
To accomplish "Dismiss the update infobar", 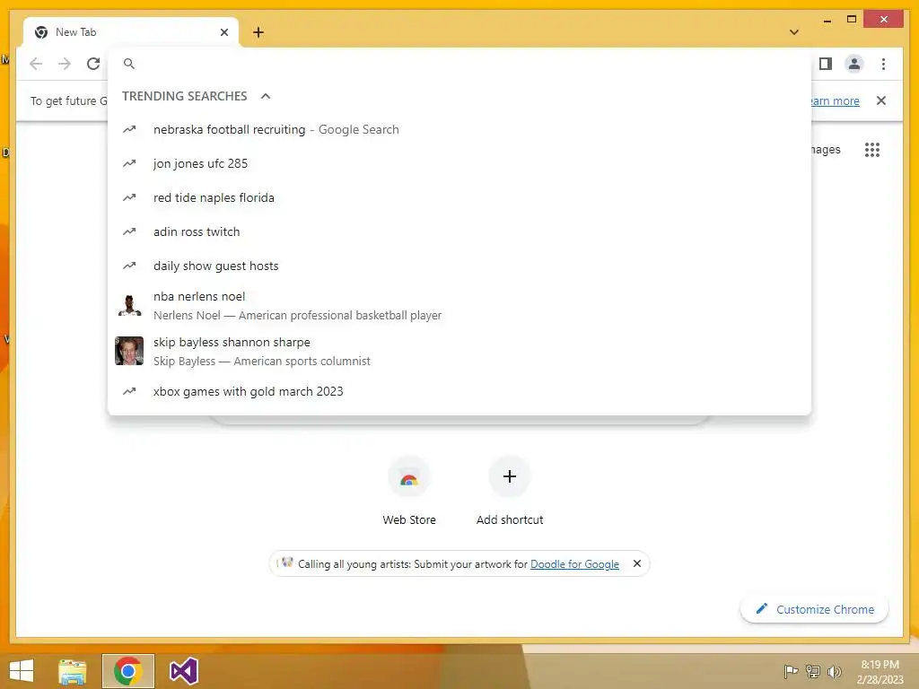I will tap(881, 100).
